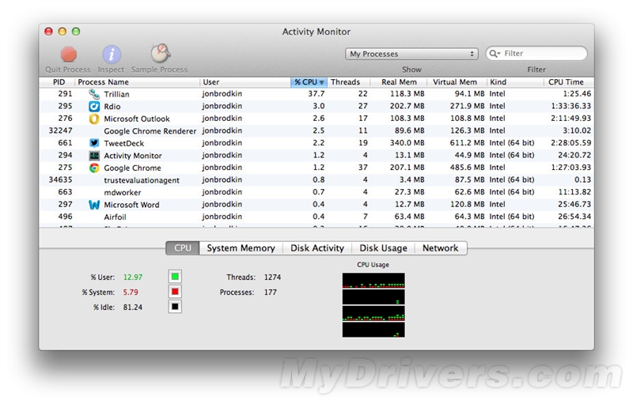Click the black % Idle color swatch
Viewport: 633px width, 404px height.
[175, 307]
